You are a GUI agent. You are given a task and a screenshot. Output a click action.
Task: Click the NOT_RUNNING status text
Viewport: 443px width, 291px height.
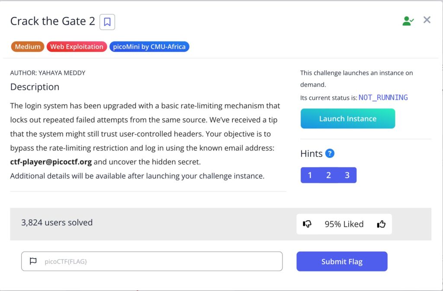[x=383, y=97]
